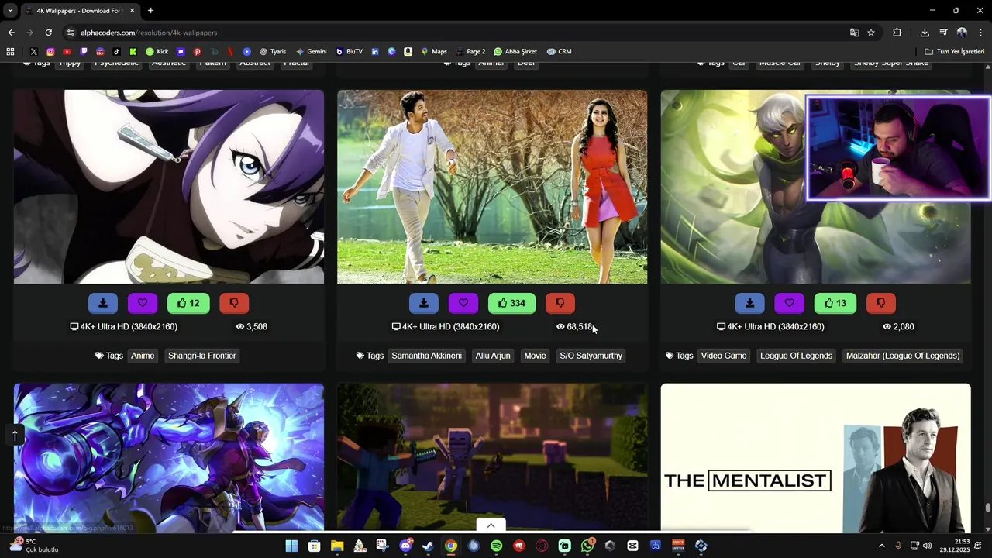
Task: Download the Malzahar League Of Legends wallpaper
Action: (750, 303)
